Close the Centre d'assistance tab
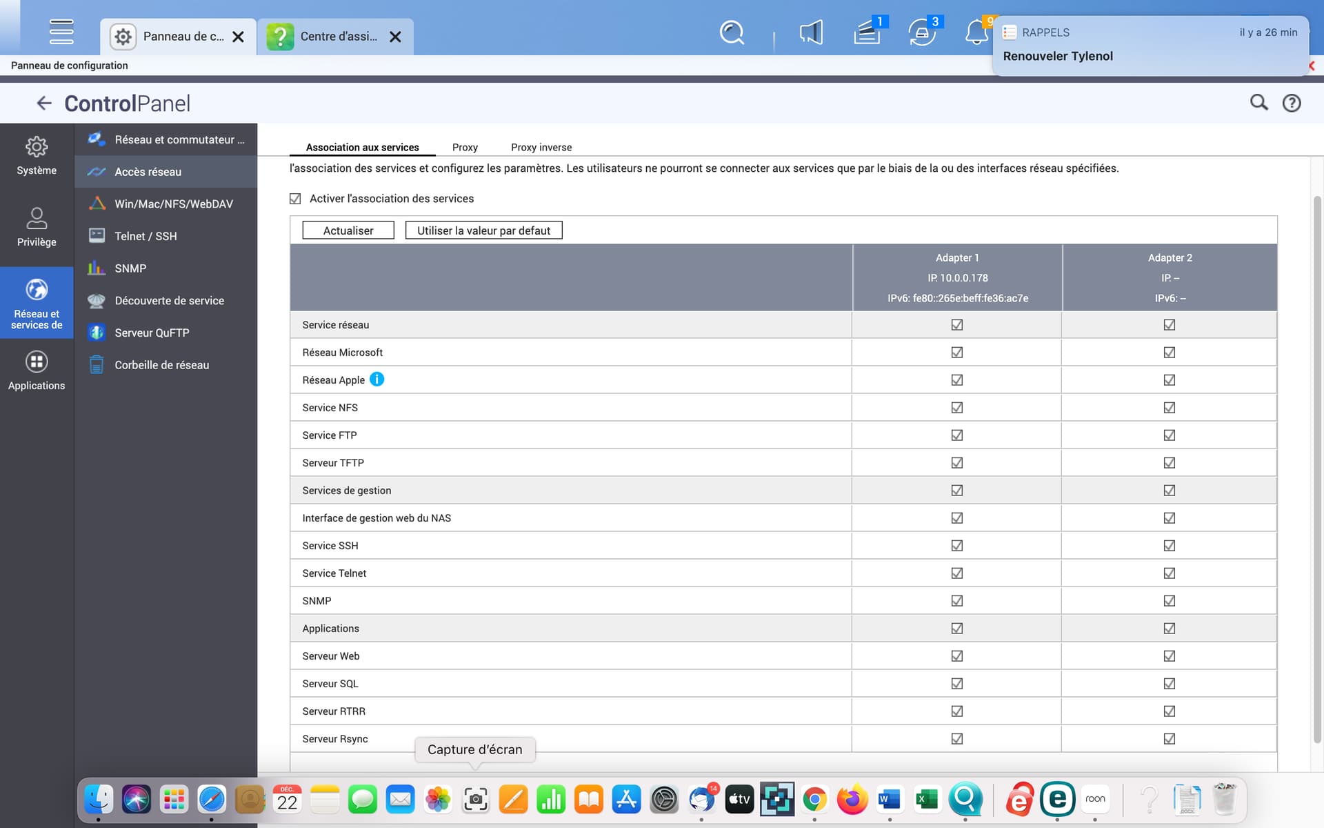 point(395,37)
